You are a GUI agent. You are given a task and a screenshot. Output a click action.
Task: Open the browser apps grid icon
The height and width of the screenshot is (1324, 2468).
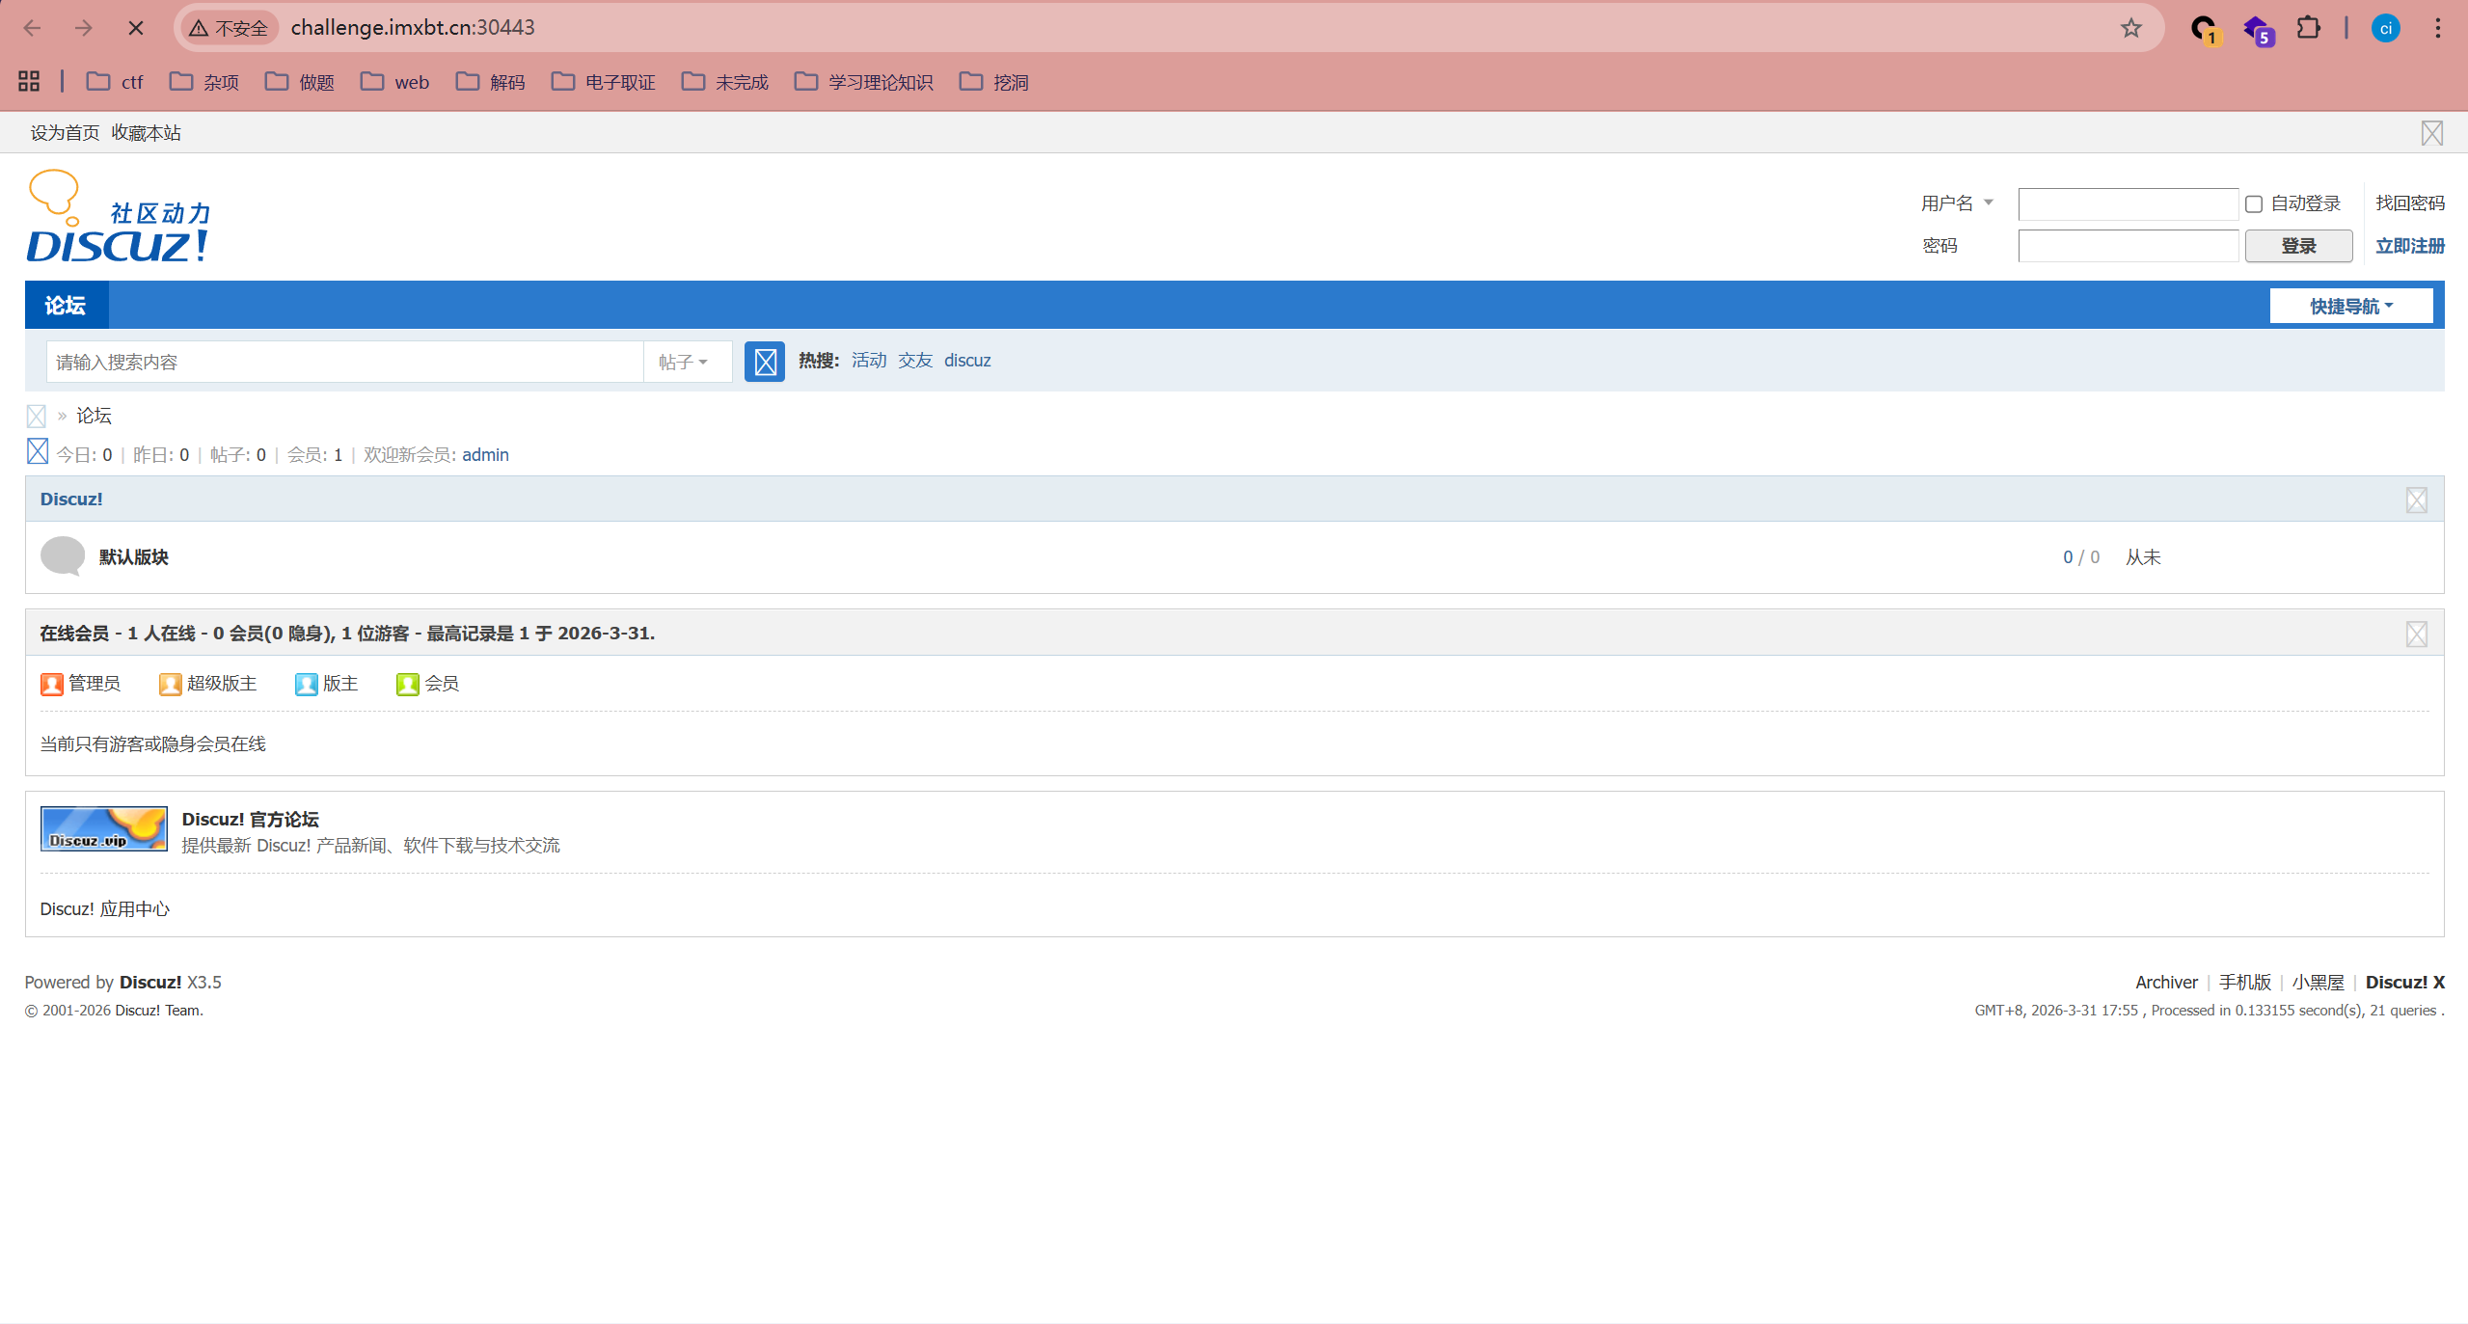click(x=29, y=82)
